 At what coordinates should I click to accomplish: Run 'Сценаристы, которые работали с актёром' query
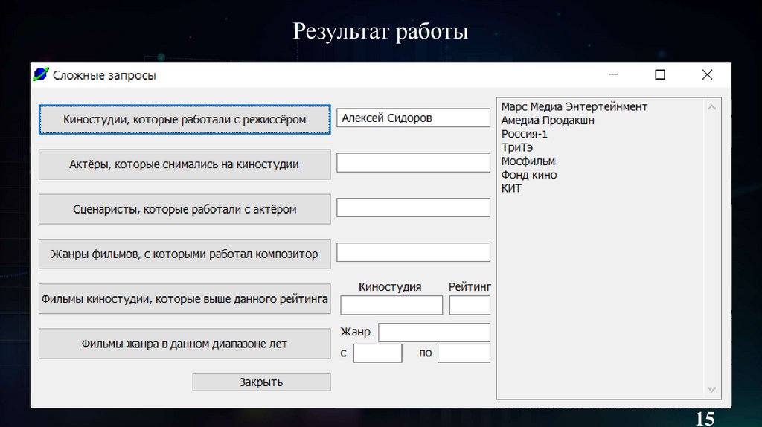click(x=185, y=209)
